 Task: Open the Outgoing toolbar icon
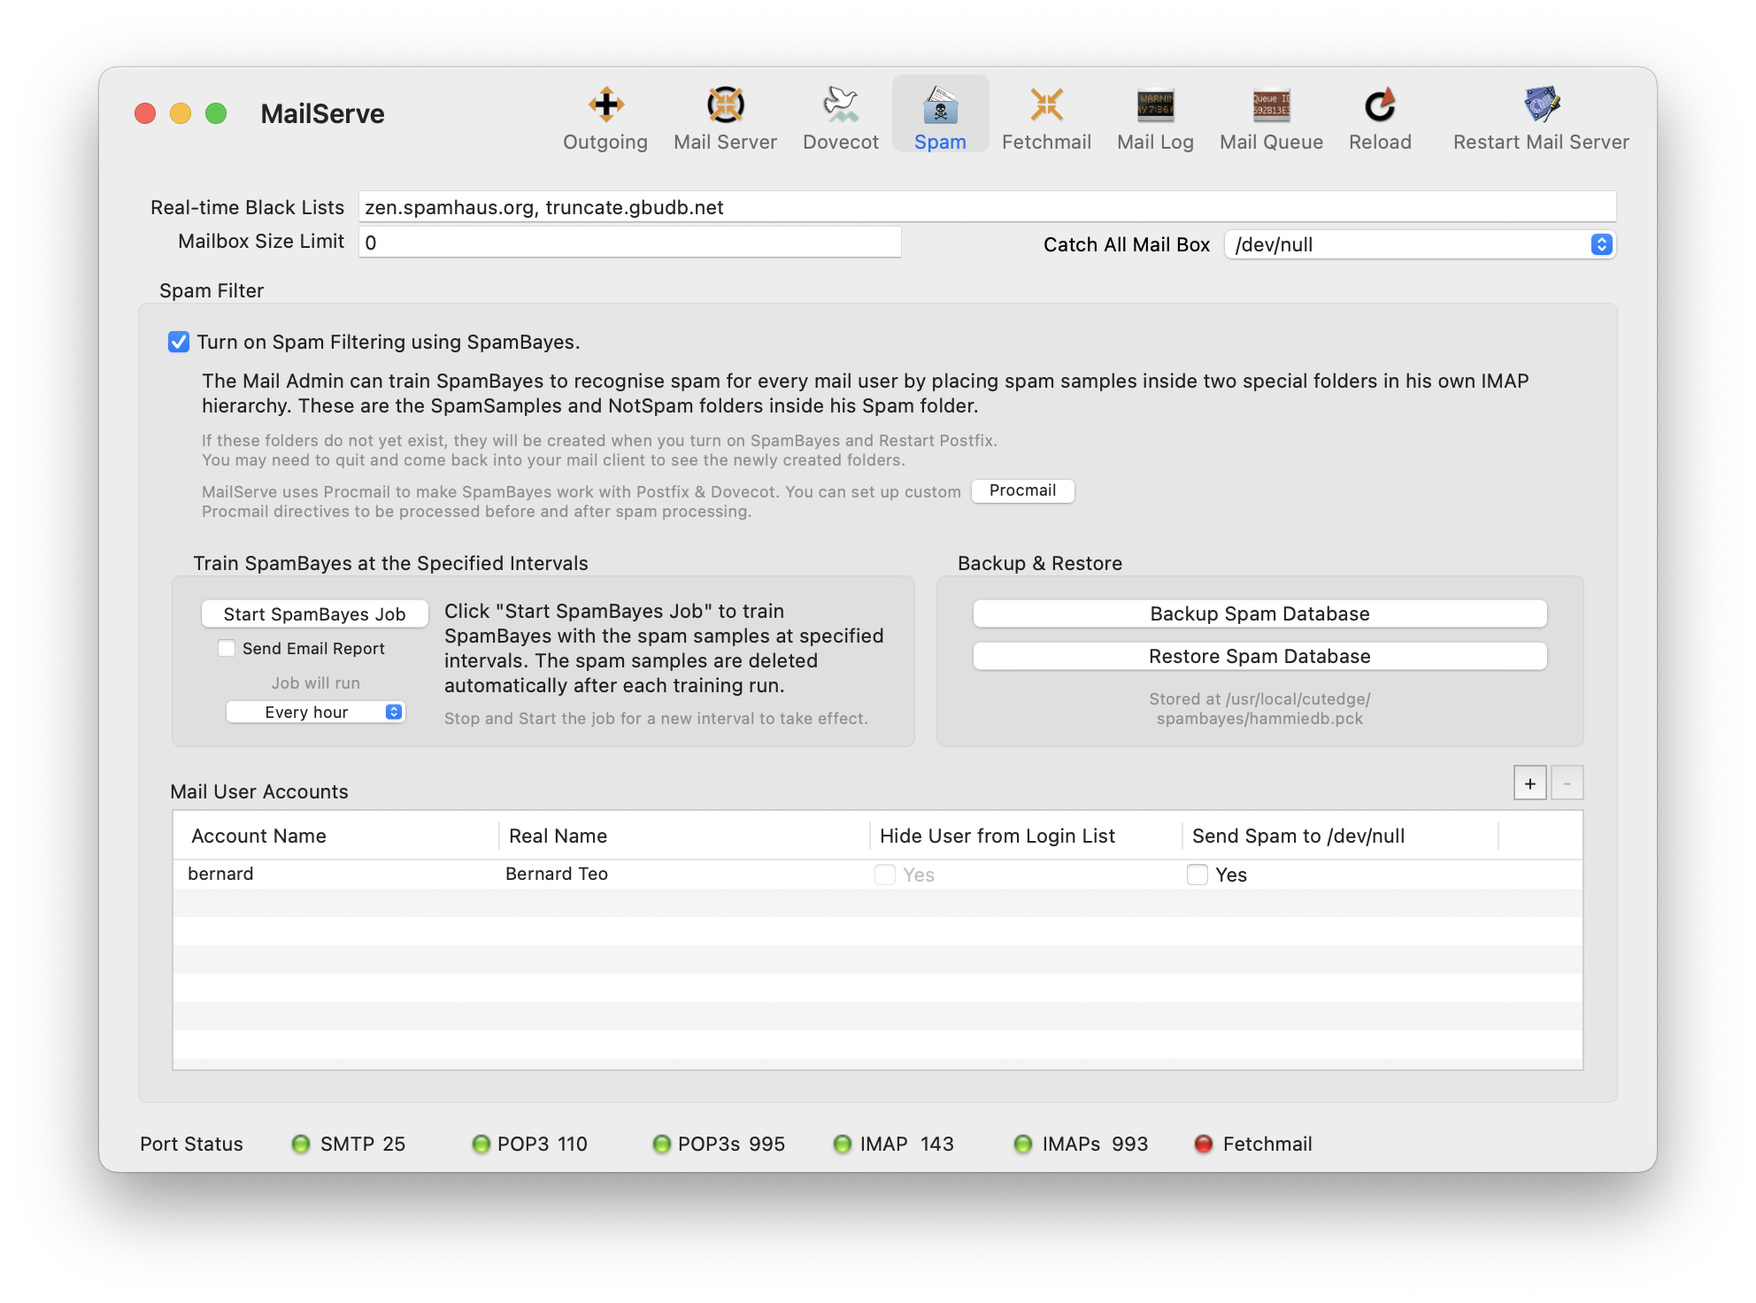605,105
